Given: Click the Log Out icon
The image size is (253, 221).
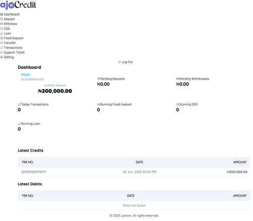Looking at the screenshot, I should 119,62.
